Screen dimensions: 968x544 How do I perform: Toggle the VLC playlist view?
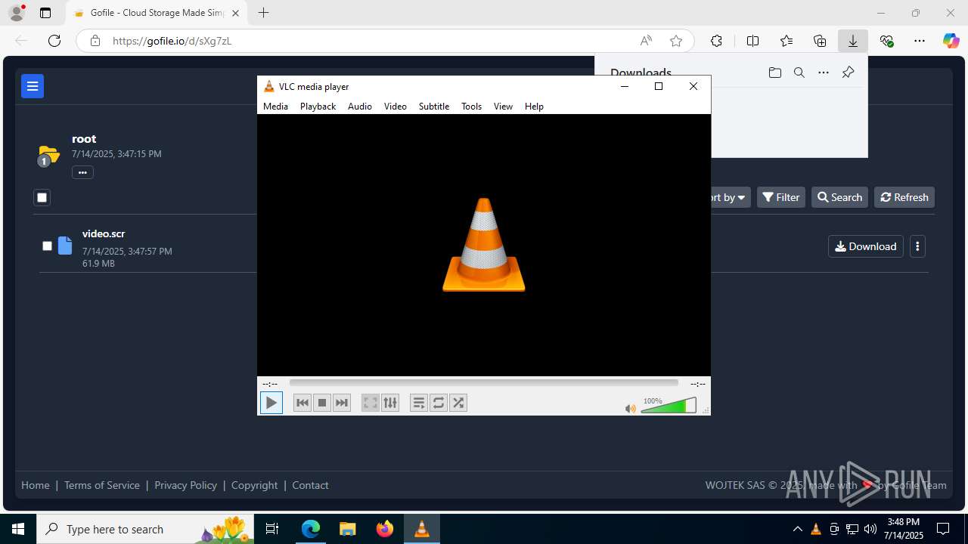[x=419, y=403]
